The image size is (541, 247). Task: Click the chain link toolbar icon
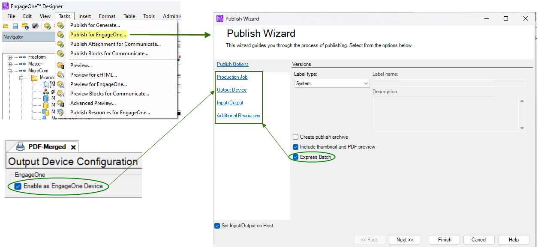[35, 26]
